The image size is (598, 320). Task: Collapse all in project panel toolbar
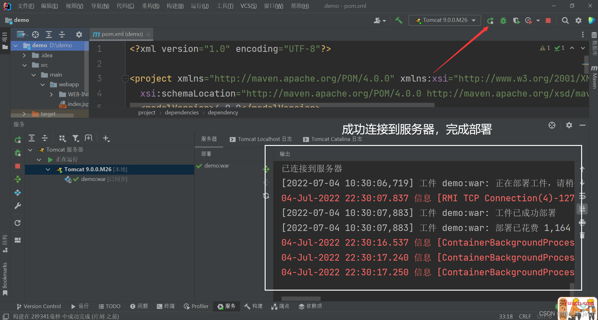(62, 34)
